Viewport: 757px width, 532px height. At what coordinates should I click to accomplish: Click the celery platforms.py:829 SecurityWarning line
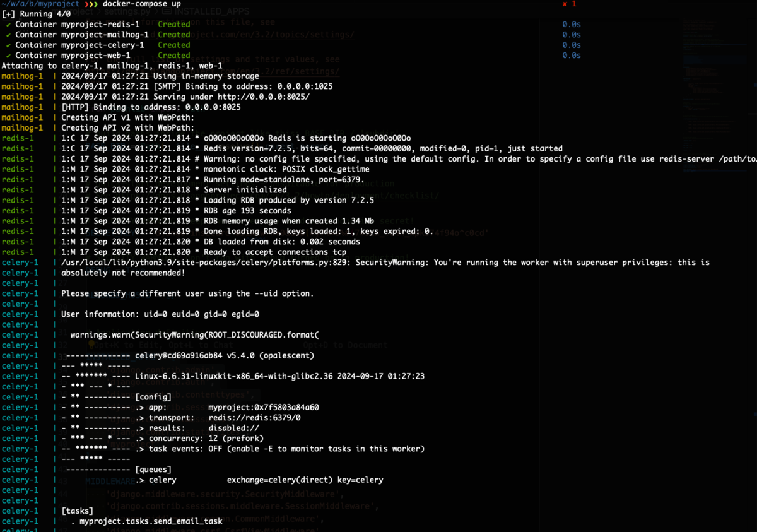[x=385, y=263]
